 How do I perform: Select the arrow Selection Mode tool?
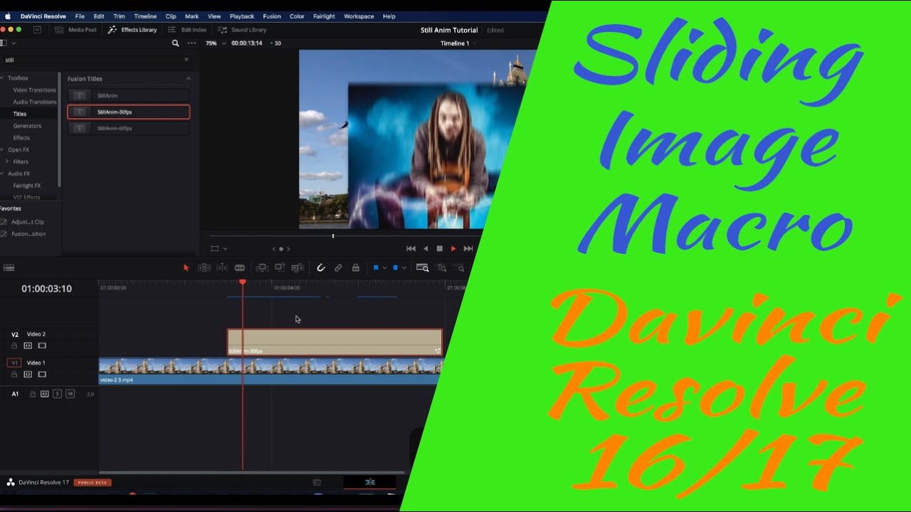(x=186, y=268)
